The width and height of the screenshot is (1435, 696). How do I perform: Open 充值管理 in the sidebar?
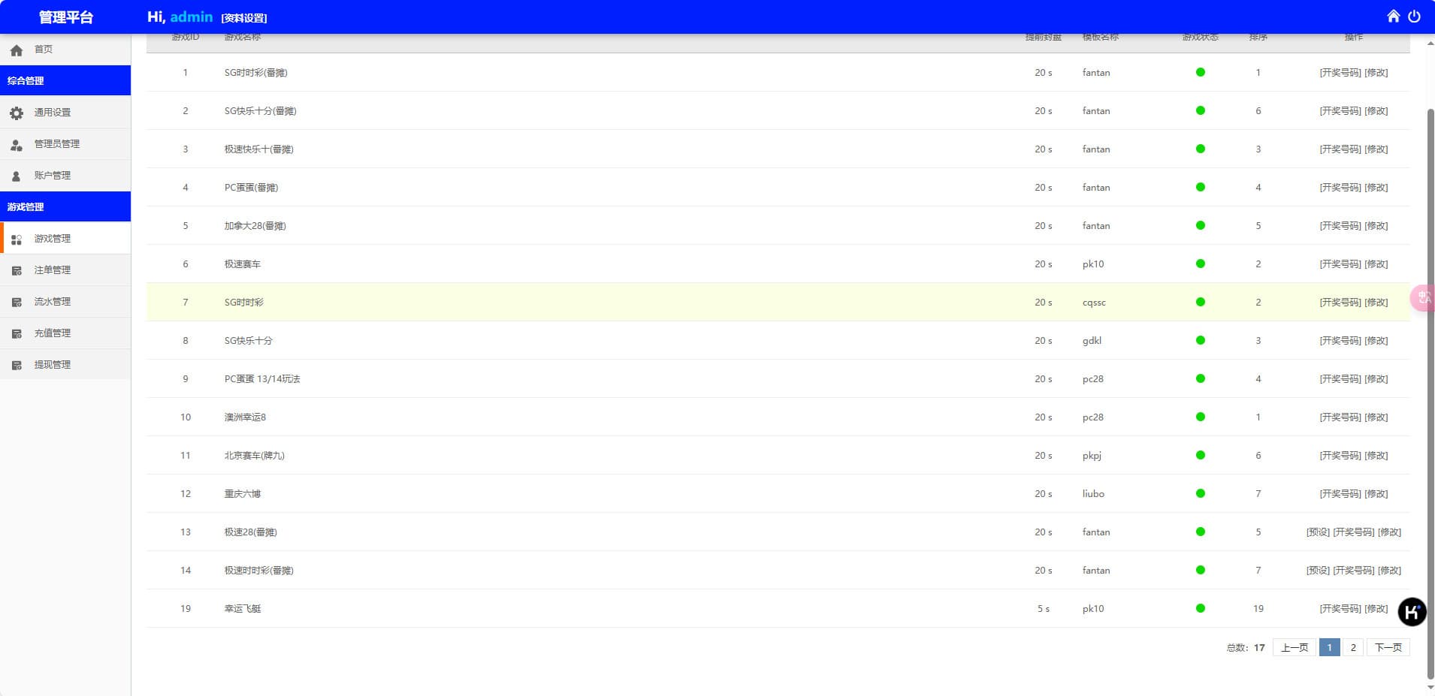[52, 333]
